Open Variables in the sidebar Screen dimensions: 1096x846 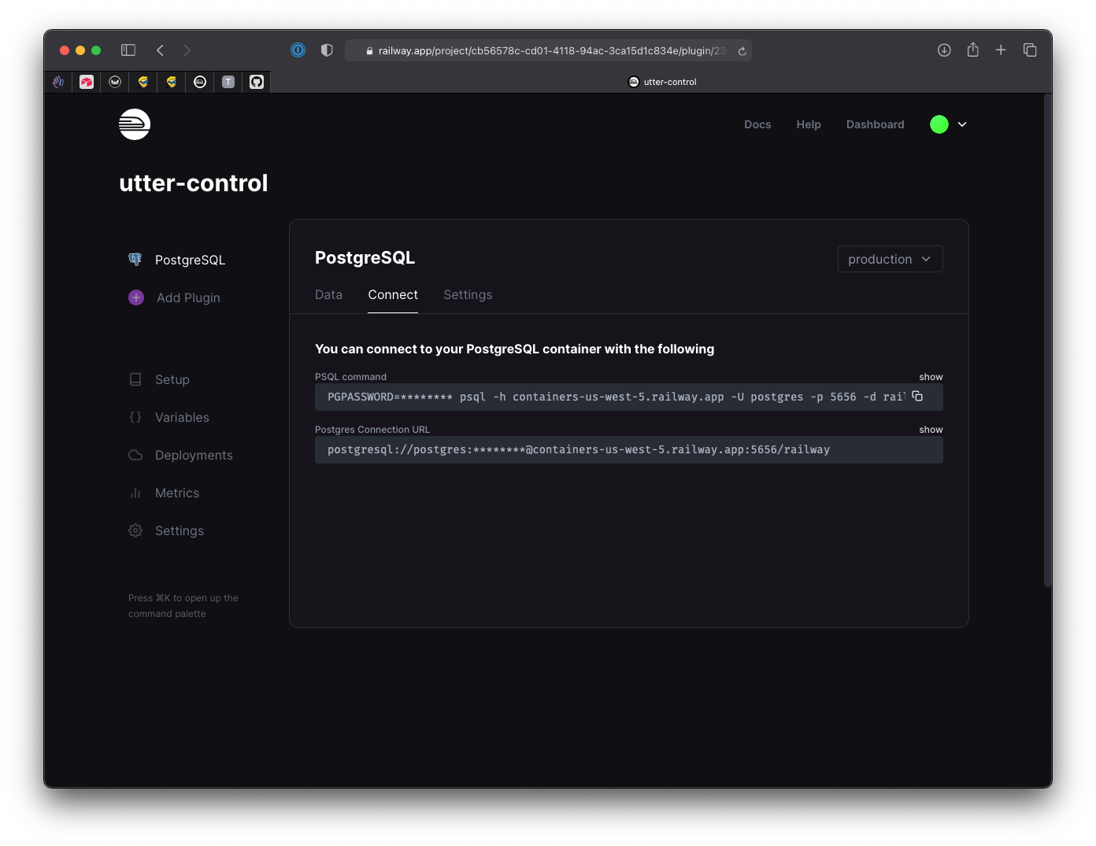pos(182,417)
